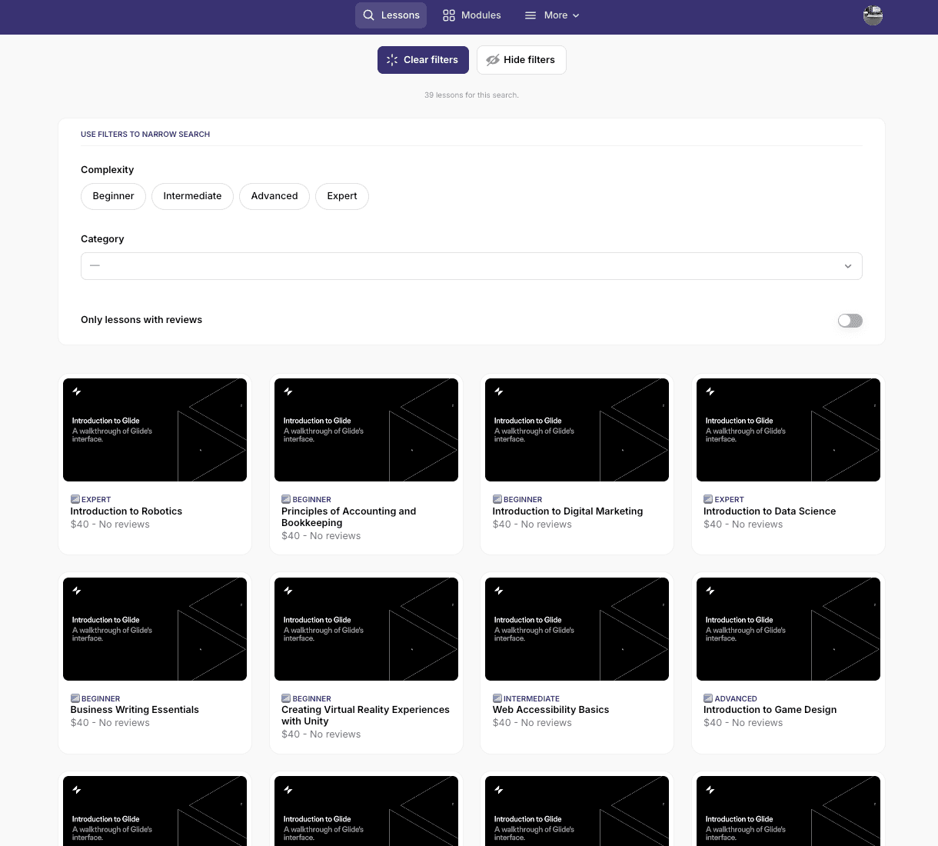Click the hamburger icon beside More
This screenshot has height=846, width=938.
(x=529, y=15)
